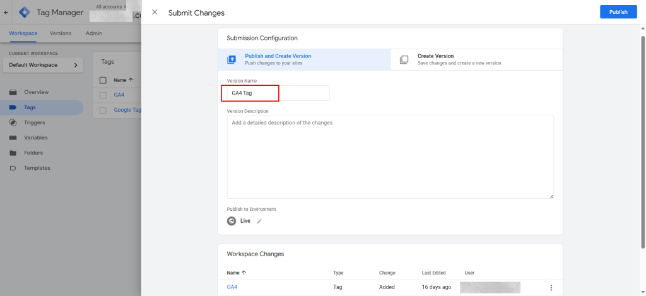
Task: Check the Google Tag row checkbox
Action: pyautogui.click(x=103, y=110)
